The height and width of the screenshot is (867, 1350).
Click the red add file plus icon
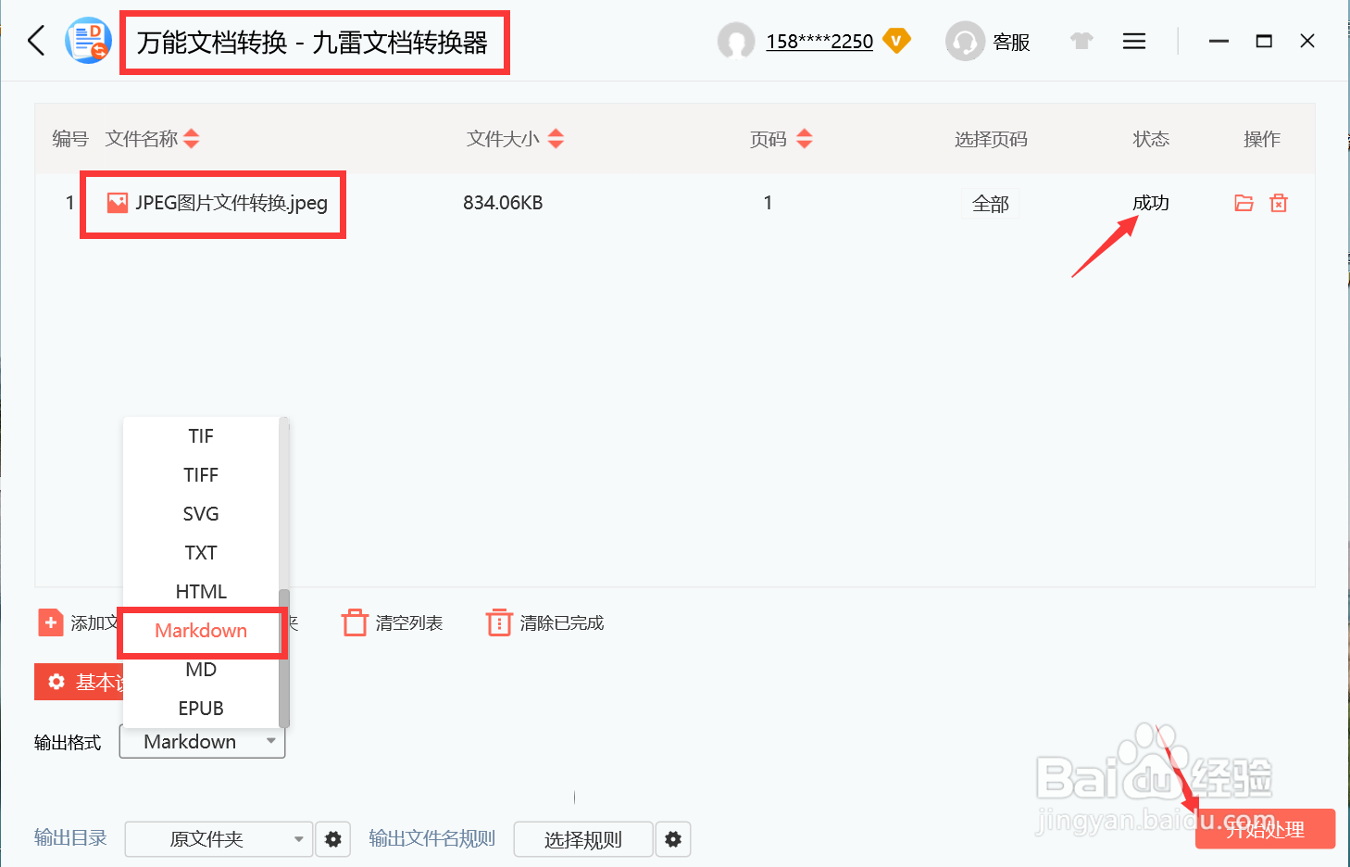pos(51,622)
